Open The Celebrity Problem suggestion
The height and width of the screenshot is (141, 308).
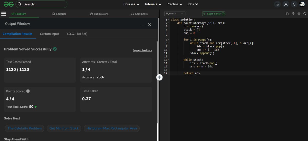click(25, 128)
